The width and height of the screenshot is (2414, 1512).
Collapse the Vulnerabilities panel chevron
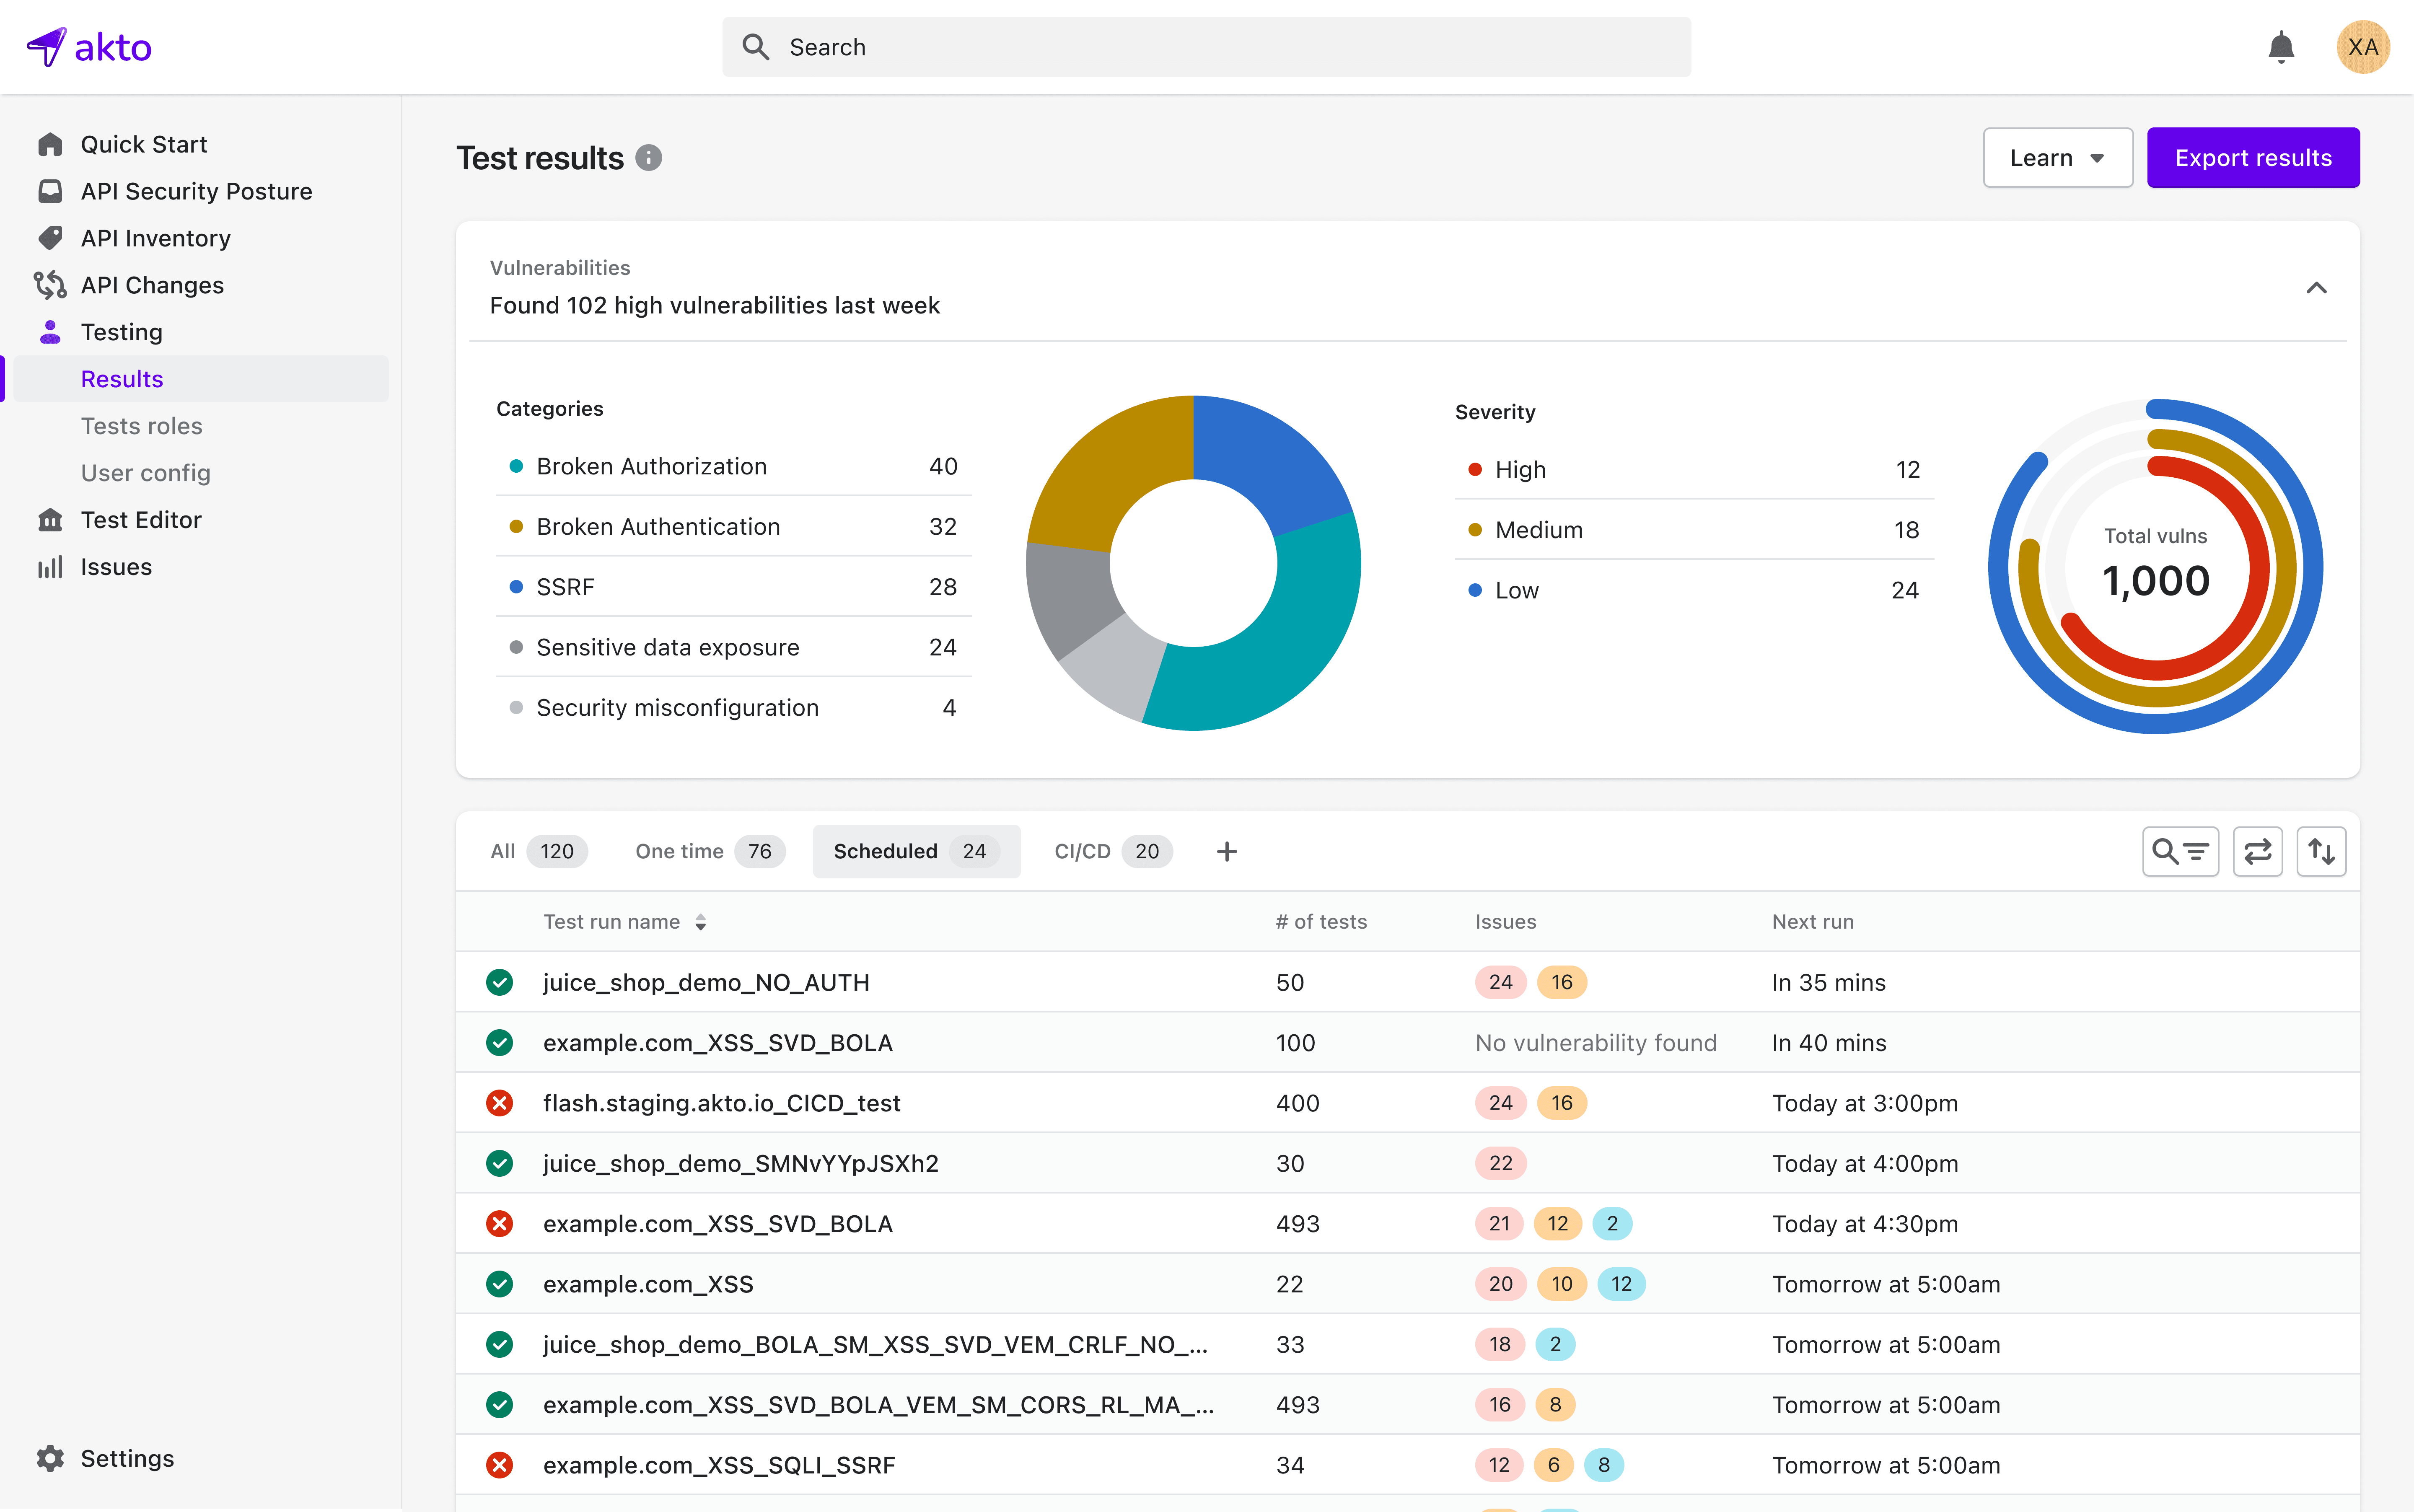coord(2317,288)
